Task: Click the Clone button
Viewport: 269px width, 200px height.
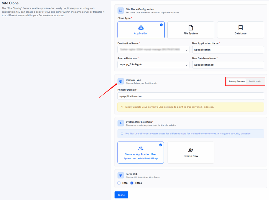Action: (121, 195)
